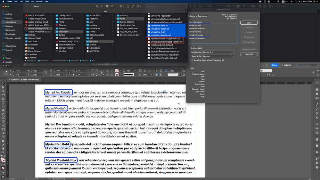
Task: Open the View menu
Action: 27,1
